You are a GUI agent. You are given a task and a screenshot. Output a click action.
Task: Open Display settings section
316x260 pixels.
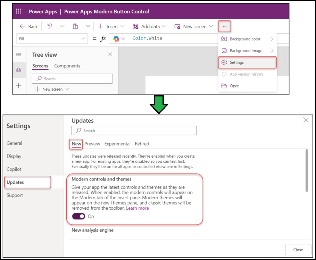tap(14, 156)
